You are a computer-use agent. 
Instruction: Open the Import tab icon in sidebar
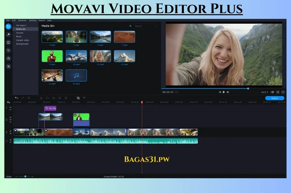pos(8,27)
